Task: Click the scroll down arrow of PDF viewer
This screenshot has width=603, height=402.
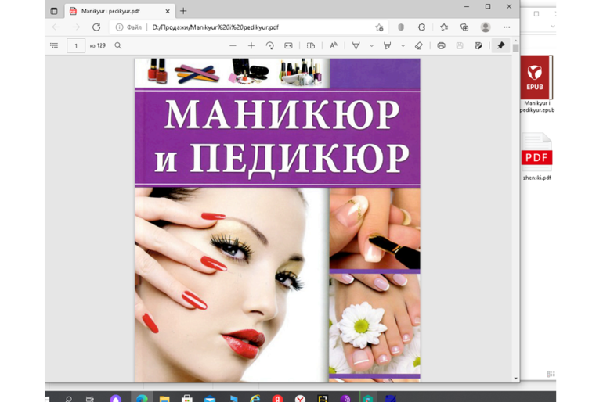Action: [516, 379]
